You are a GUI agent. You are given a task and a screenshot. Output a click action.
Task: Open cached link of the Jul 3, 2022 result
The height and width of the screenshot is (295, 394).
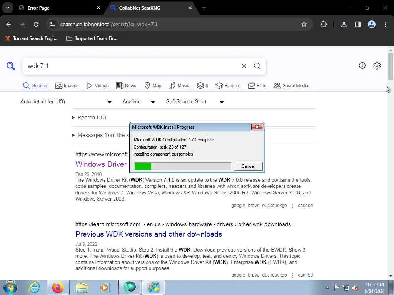click(305, 275)
